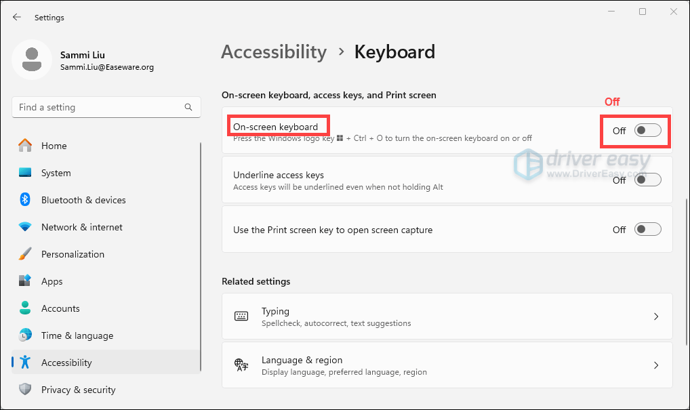Click the Apps icon in sidebar

click(x=25, y=281)
